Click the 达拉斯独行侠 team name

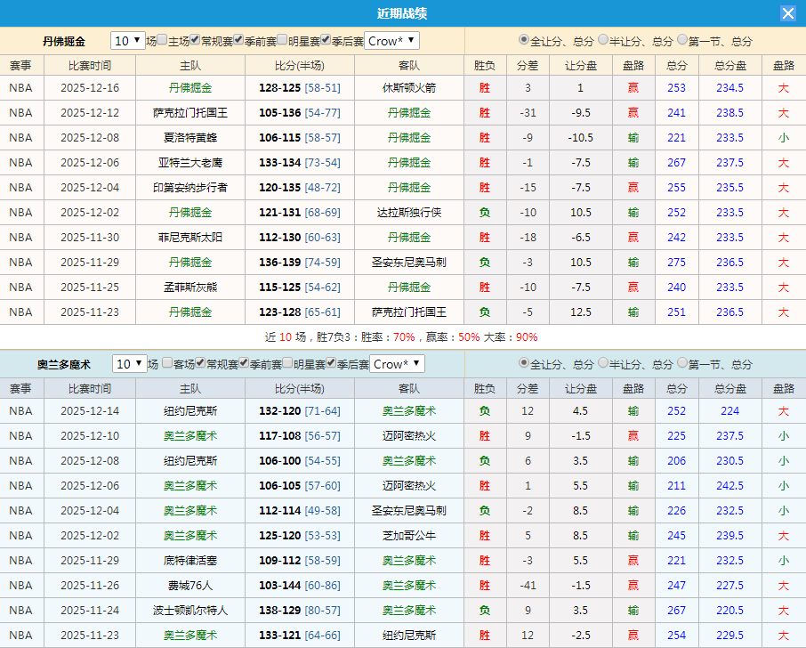[x=408, y=212]
